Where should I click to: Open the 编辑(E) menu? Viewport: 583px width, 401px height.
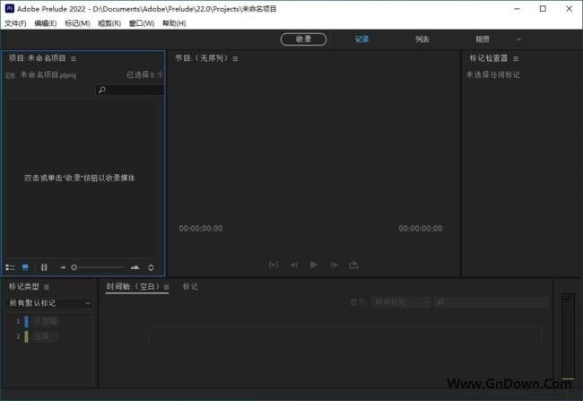pyautogui.click(x=46, y=23)
